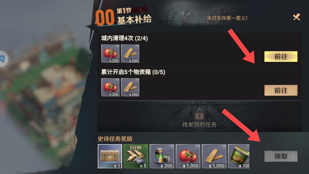Screen dimensions: 309x174
Task: Select tomato reward in 累计开启5个物资箱 task
Action: click(110, 87)
